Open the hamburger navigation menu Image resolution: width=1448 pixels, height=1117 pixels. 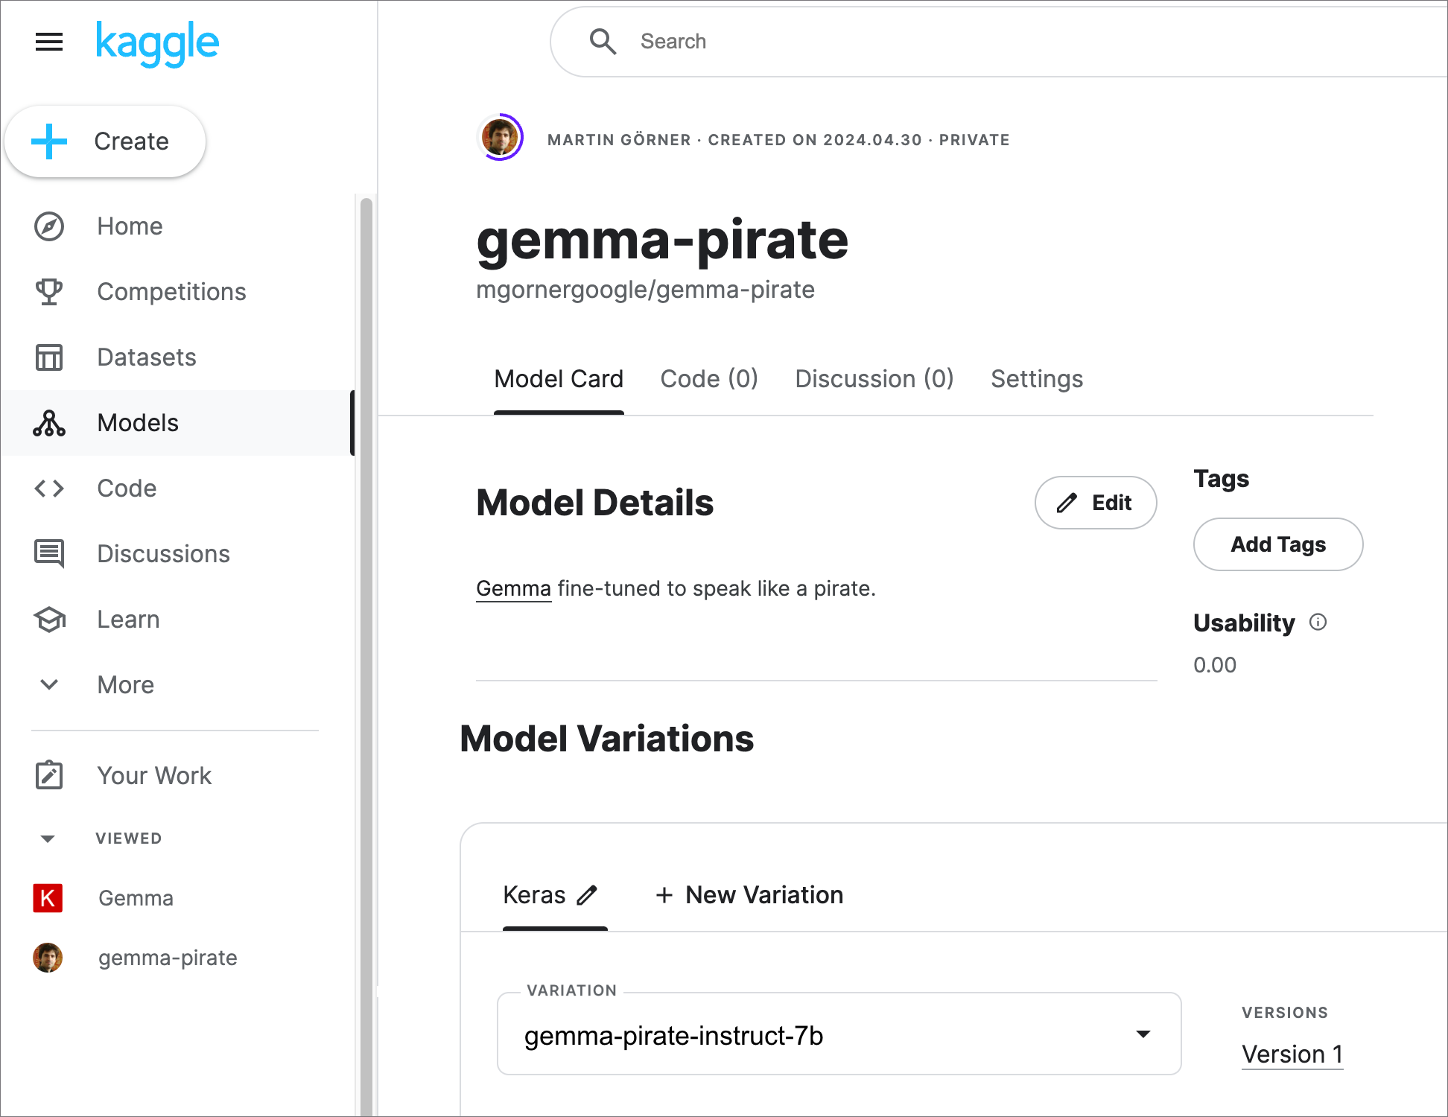pyautogui.click(x=49, y=42)
